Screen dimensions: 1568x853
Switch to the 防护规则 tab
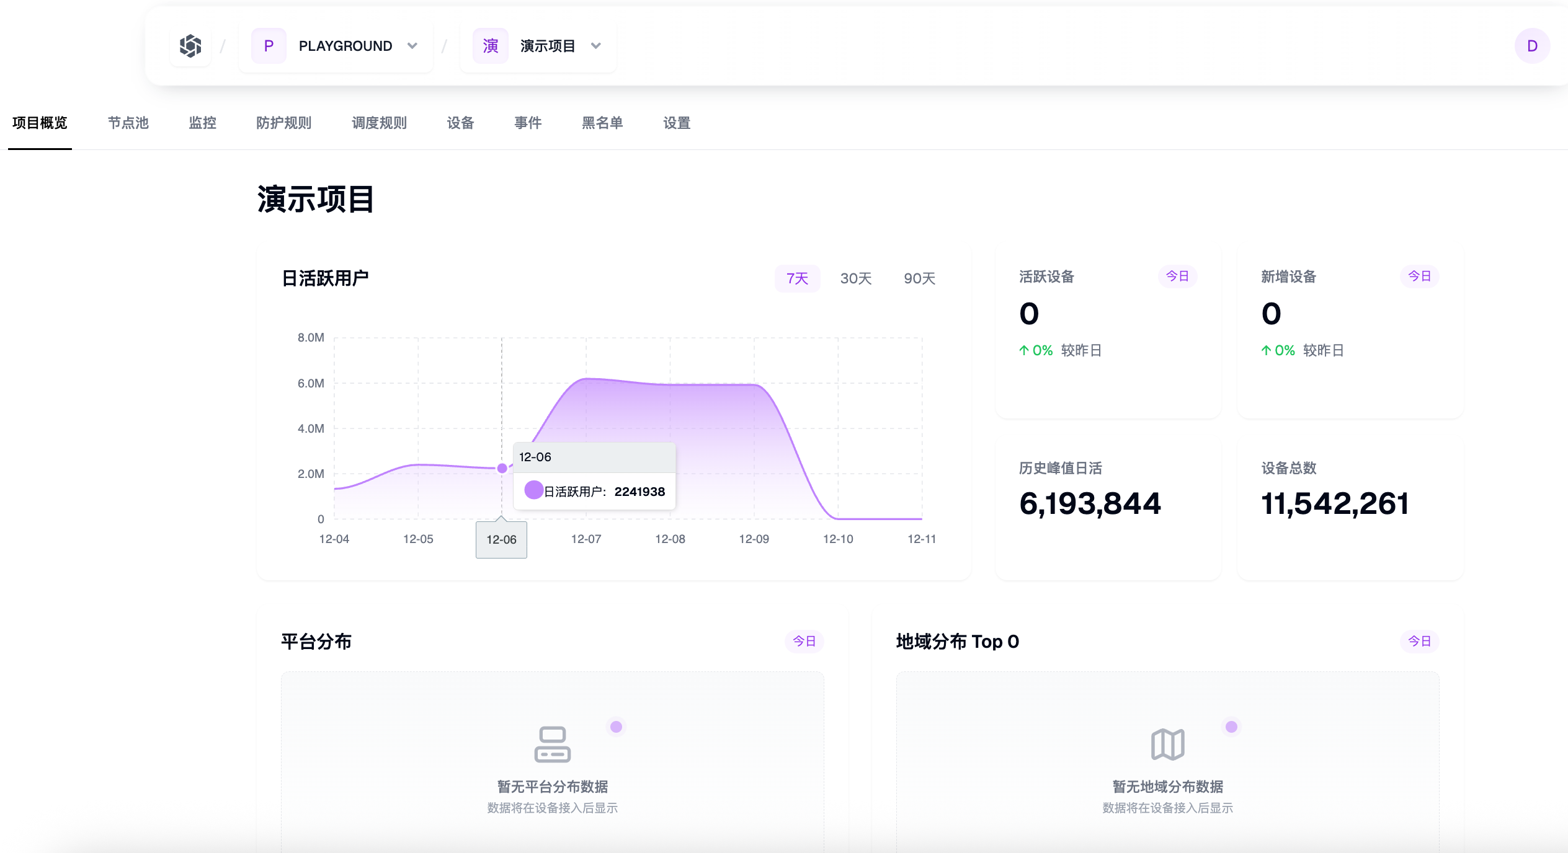tap(283, 123)
